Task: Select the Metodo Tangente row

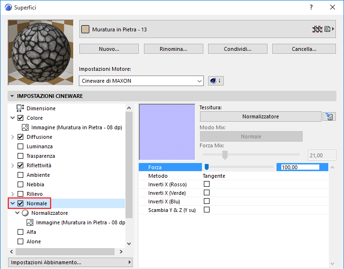Action: click(x=233, y=176)
